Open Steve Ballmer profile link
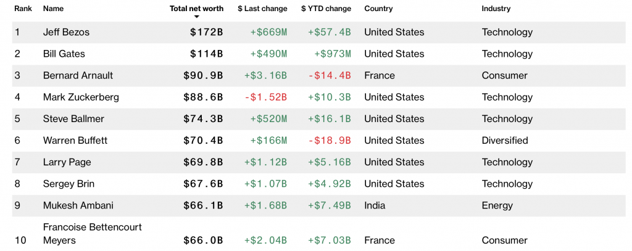This screenshot has height=251, width=632. [73, 118]
